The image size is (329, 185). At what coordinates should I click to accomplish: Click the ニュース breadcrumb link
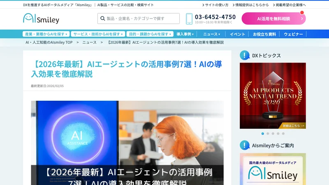(89, 42)
